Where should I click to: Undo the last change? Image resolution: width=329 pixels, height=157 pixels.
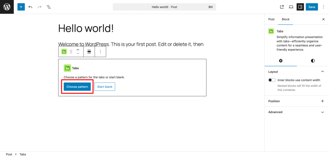coord(31,7)
